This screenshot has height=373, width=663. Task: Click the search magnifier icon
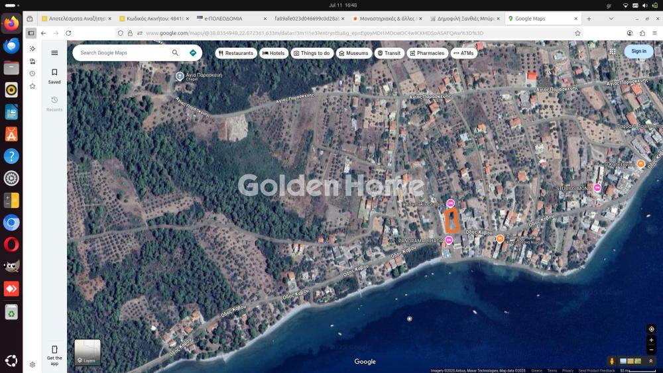(175, 53)
